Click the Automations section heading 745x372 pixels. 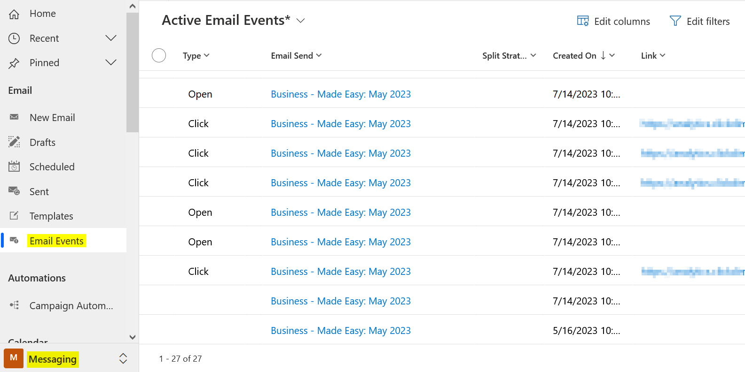coord(37,278)
